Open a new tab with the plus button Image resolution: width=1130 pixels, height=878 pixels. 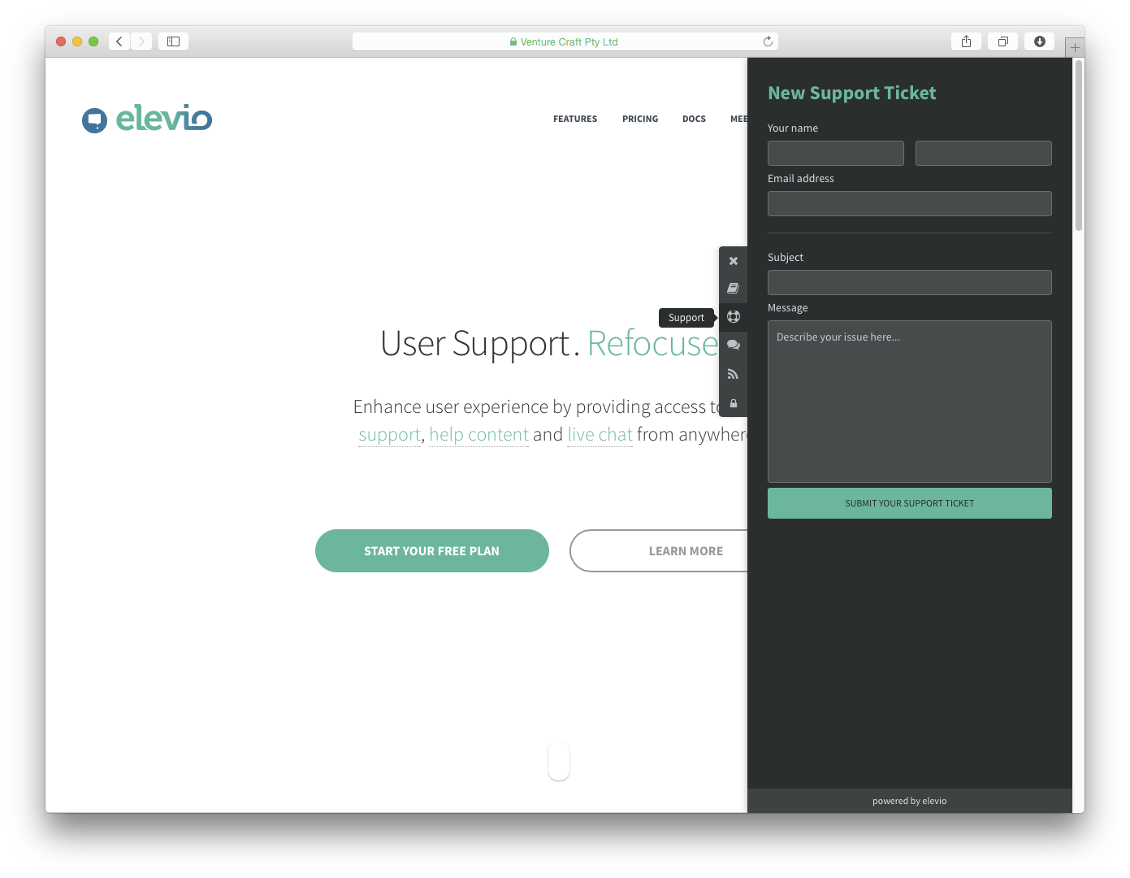point(1075,47)
